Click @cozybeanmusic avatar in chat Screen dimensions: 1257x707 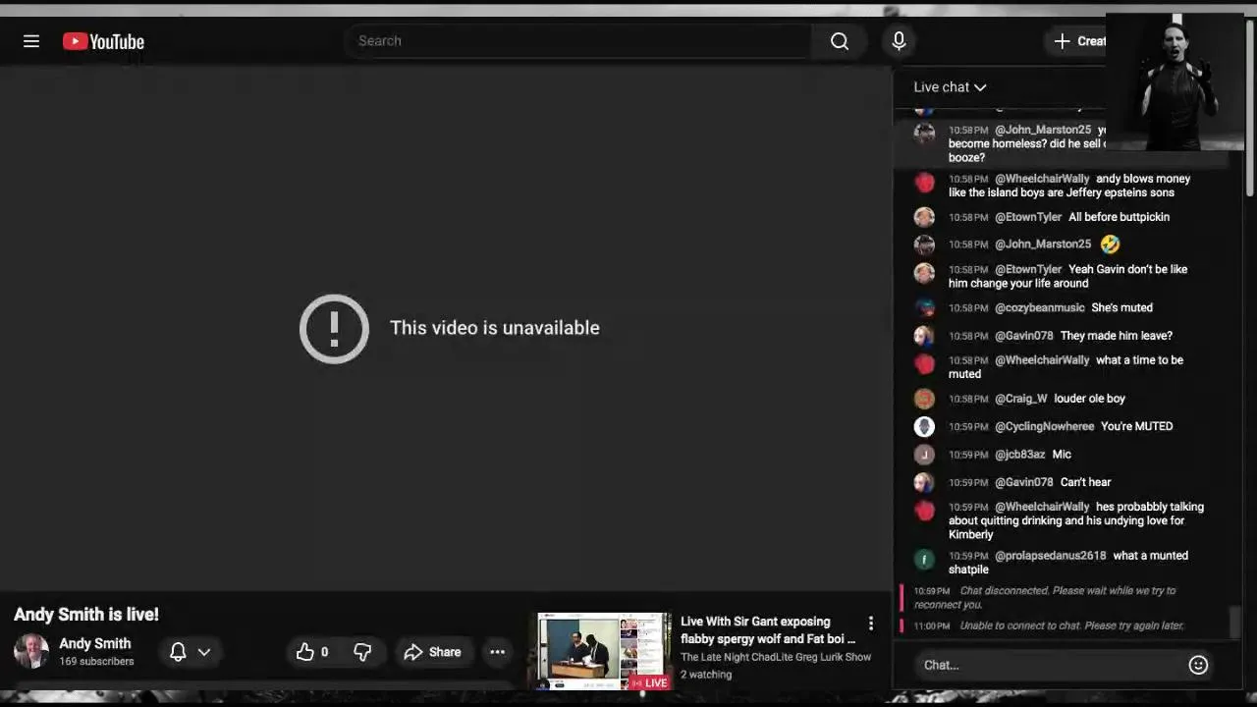pyautogui.click(x=924, y=308)
